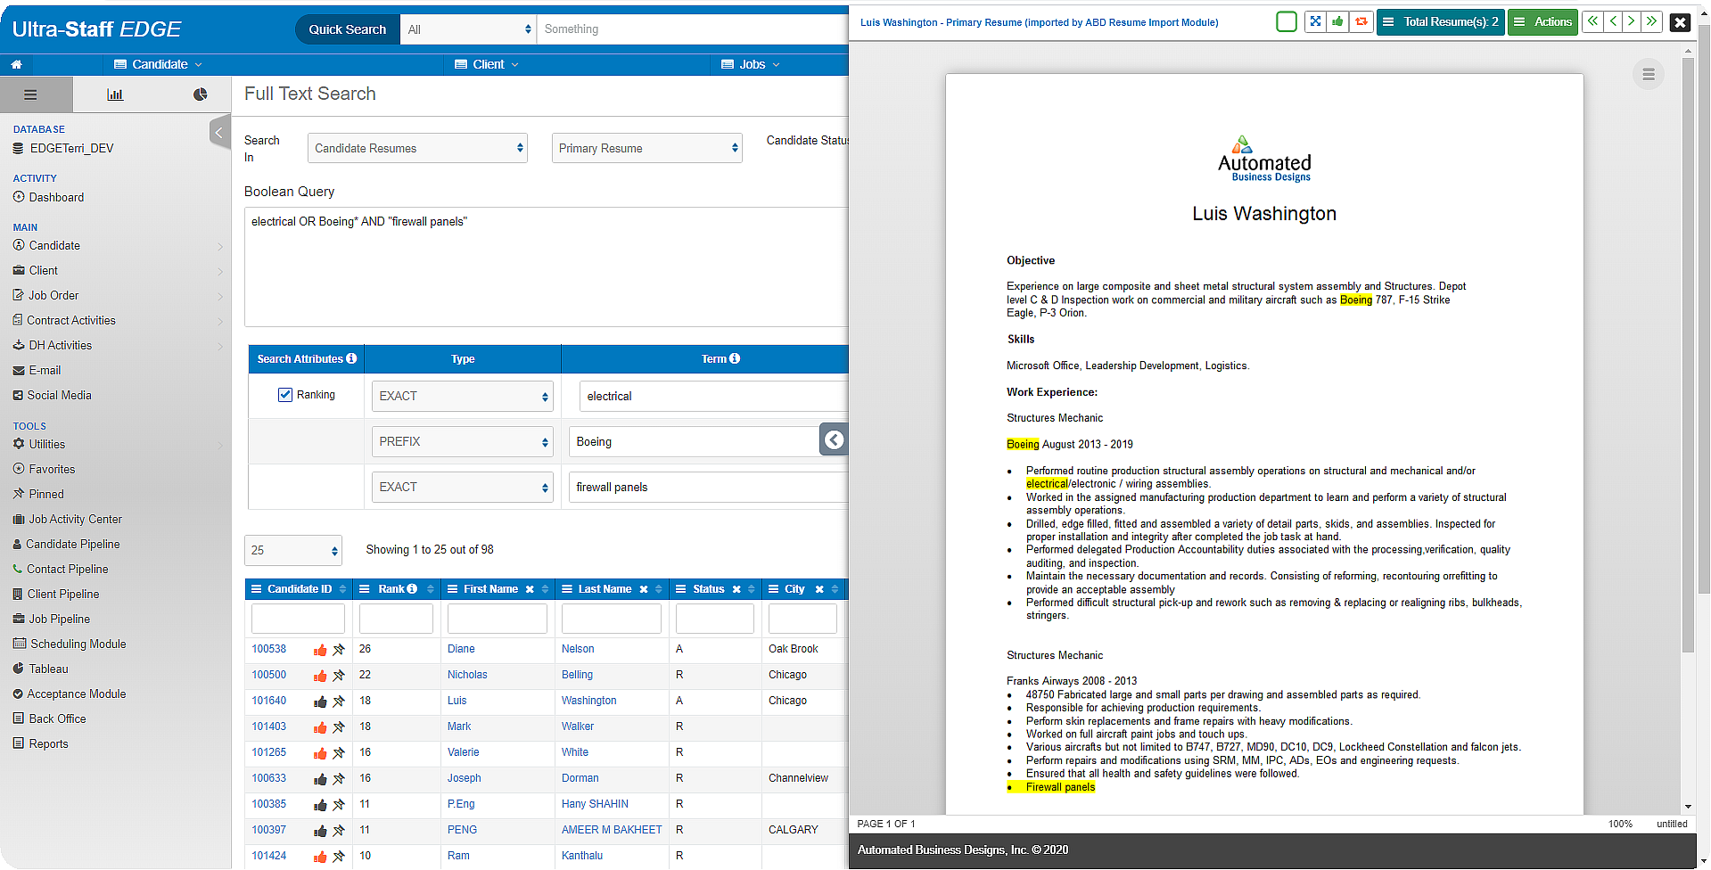The image size is (1711, 870).
Task: Expand the resume viewer to fullscreen
Action: click(x=1315, y=21)
